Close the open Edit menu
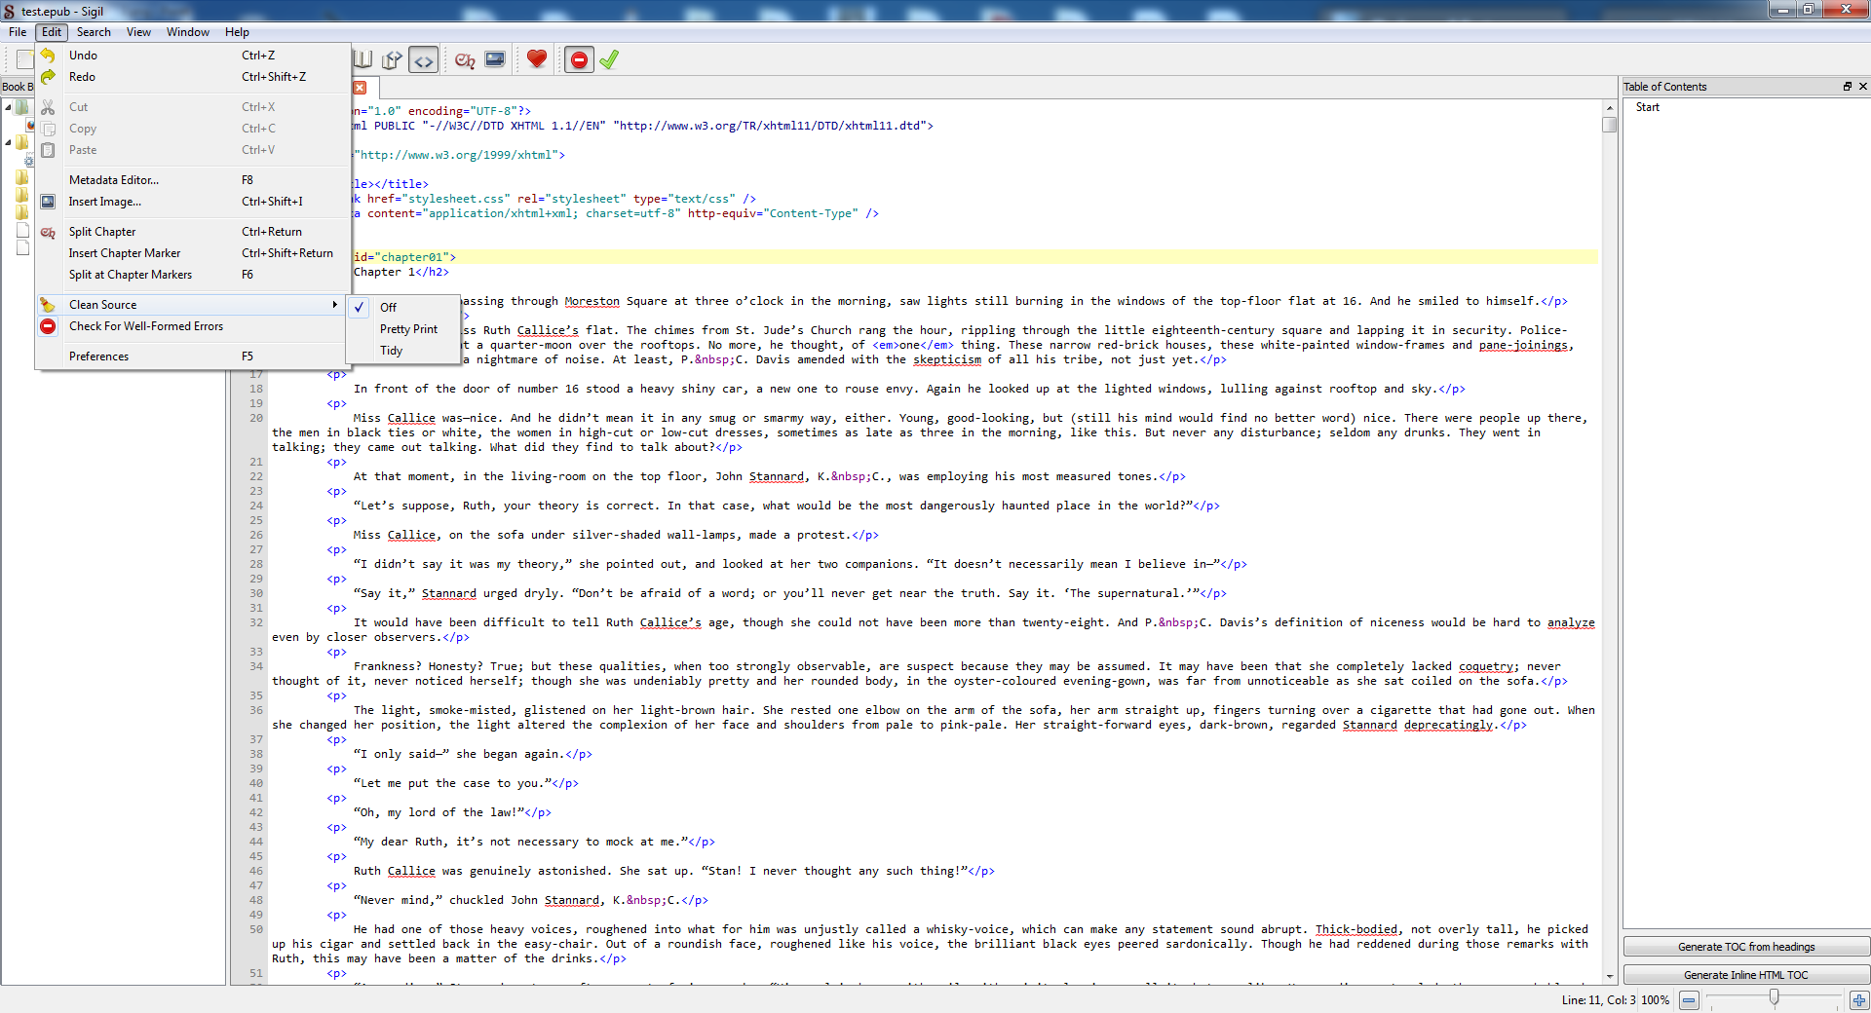Image resolution: width=1871 pixels, height=1013 pixels. tap(52, 32)
